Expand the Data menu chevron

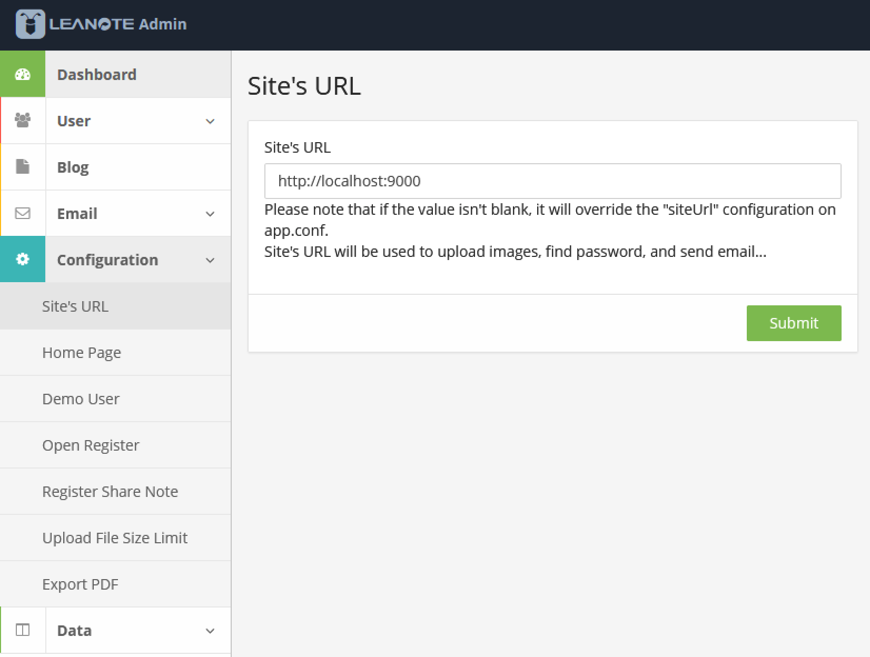210,631
